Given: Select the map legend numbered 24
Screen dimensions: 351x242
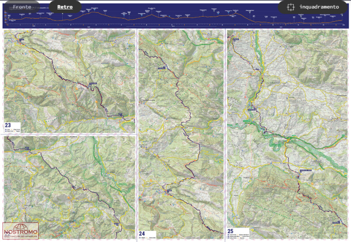Looking at the screenshot, I should tap(147, 234).
